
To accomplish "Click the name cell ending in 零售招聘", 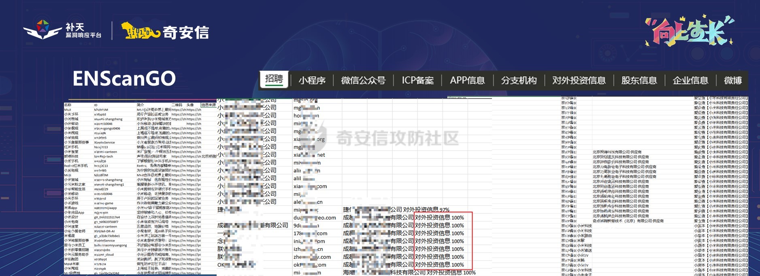I will [76, 250].
